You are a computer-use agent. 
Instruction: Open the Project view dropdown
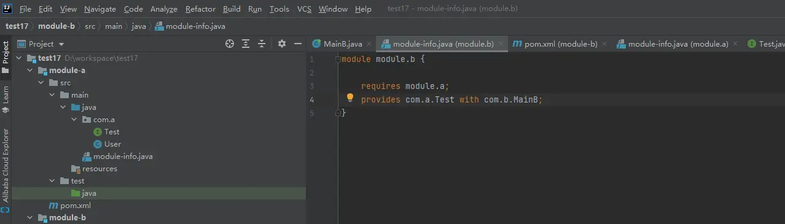pyautogui.click(x=41, y=44)
